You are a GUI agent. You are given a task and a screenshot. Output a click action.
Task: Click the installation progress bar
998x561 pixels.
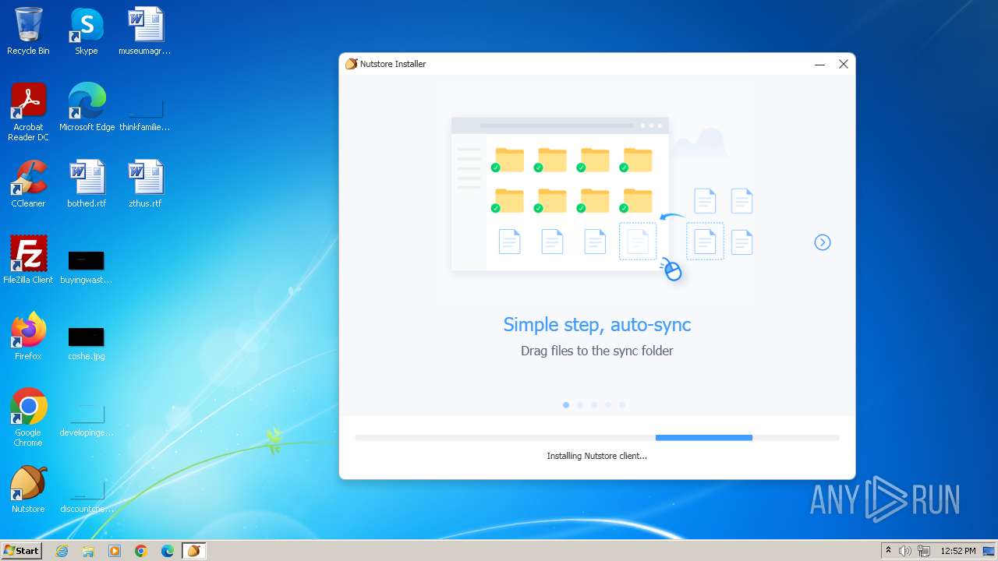click(x=597, y=438)
